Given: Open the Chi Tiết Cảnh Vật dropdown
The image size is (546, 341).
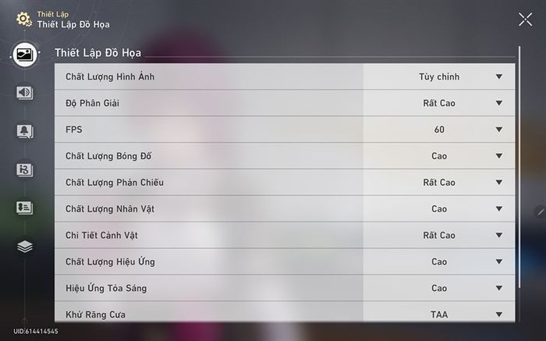Looking at the screenshot, I should tap(498, 236).
